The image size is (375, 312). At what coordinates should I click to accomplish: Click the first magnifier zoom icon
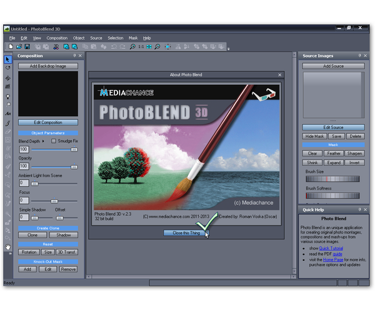tap(132, 47)
